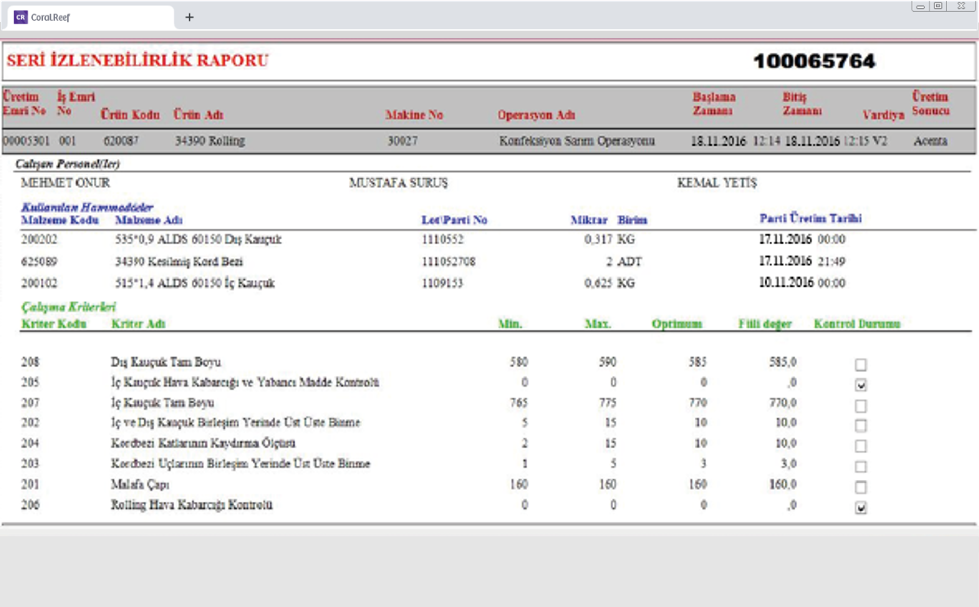Minimize the browser window
This screenshot has height=607, width=979.
[920, 6]
